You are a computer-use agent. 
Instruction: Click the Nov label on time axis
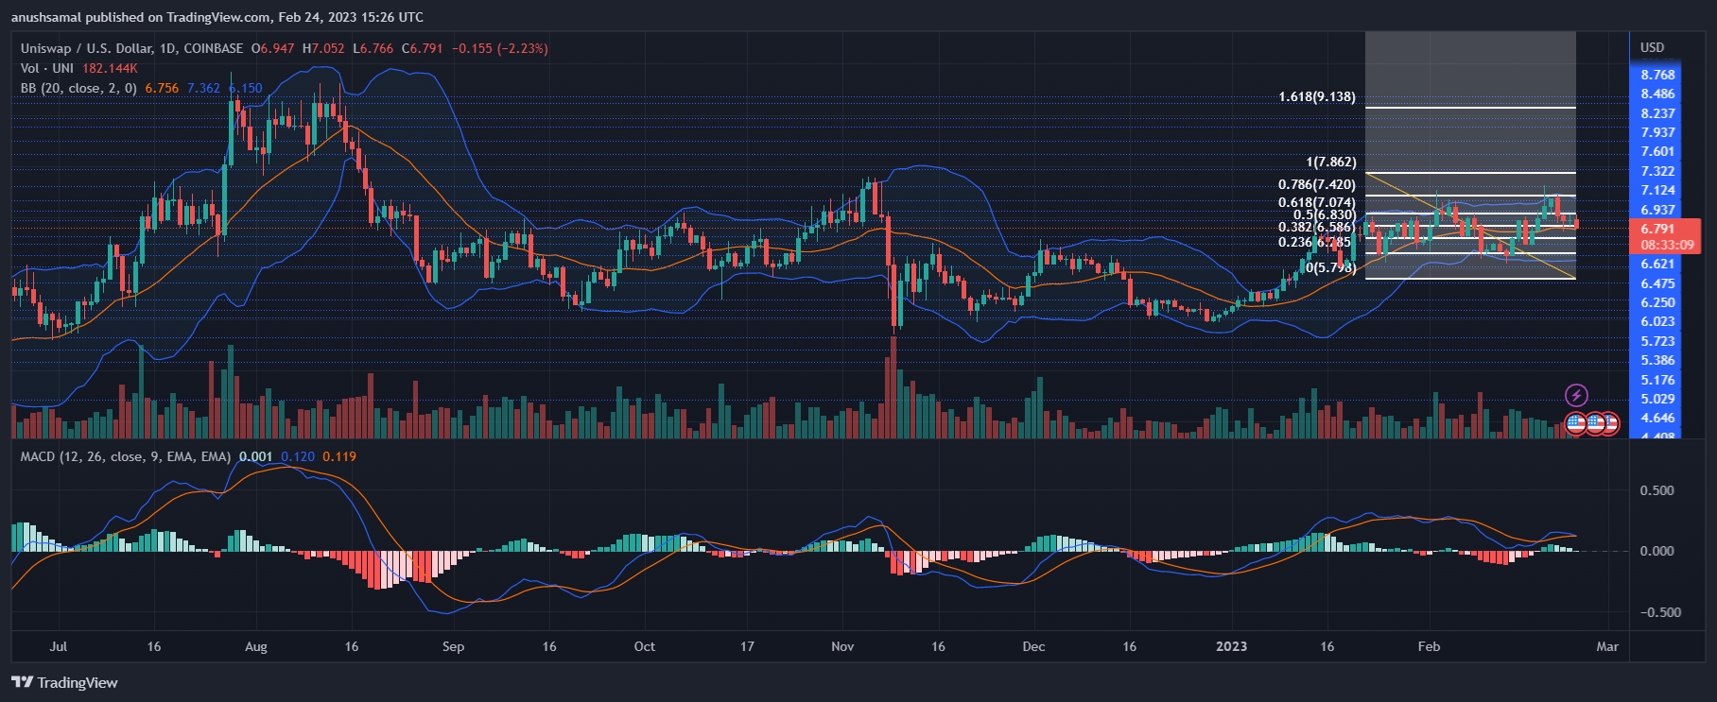point(842,646)
